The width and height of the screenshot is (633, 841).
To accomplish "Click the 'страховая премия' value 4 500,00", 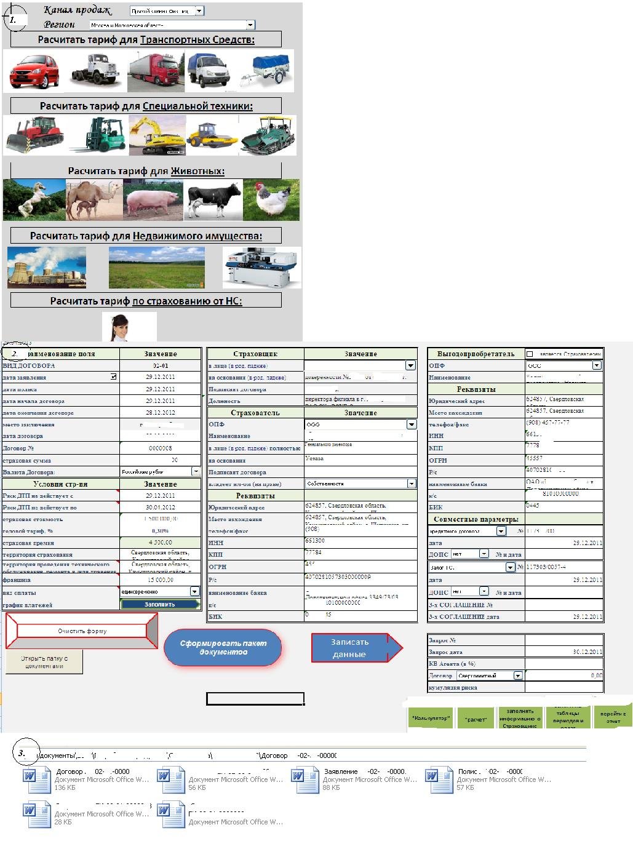I will click(161, 543).
